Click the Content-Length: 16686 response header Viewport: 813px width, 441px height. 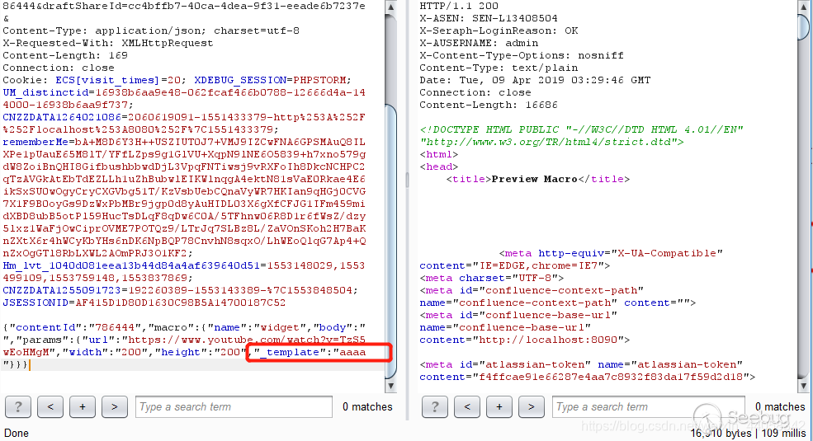(x=489, y=105)
